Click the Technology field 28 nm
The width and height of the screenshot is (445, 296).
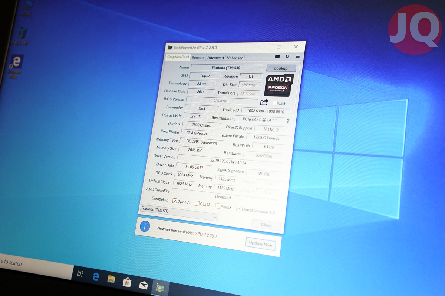202,84
